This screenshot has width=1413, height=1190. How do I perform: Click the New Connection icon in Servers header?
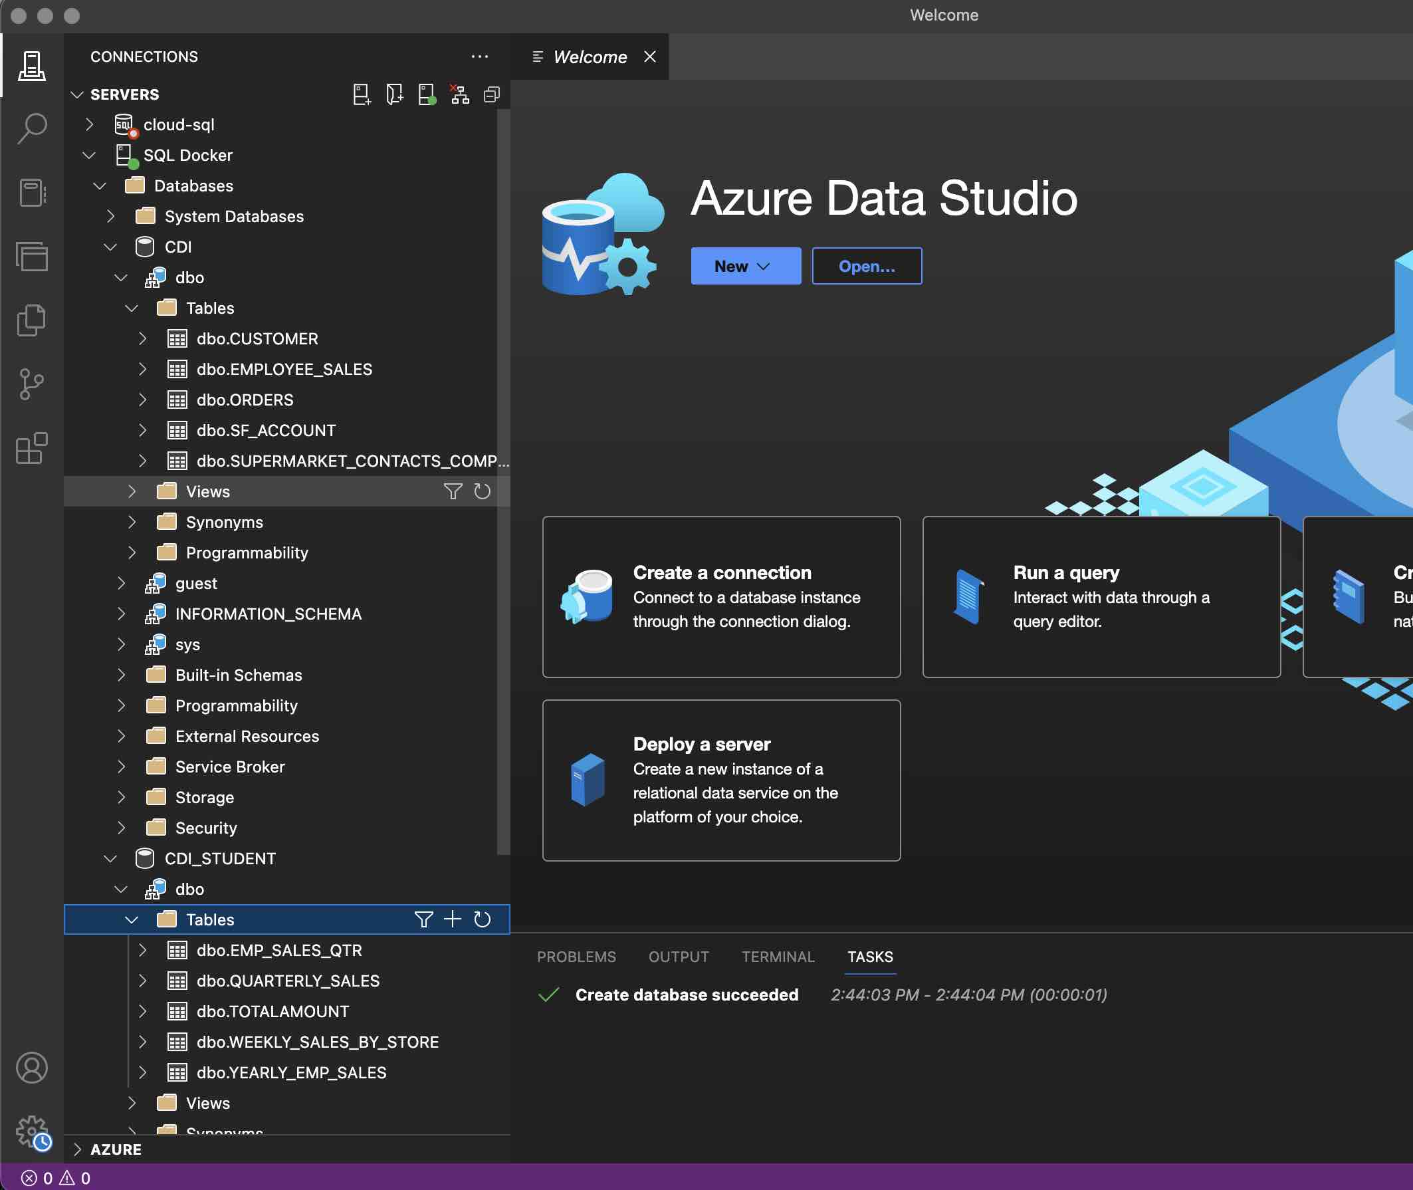362,94
